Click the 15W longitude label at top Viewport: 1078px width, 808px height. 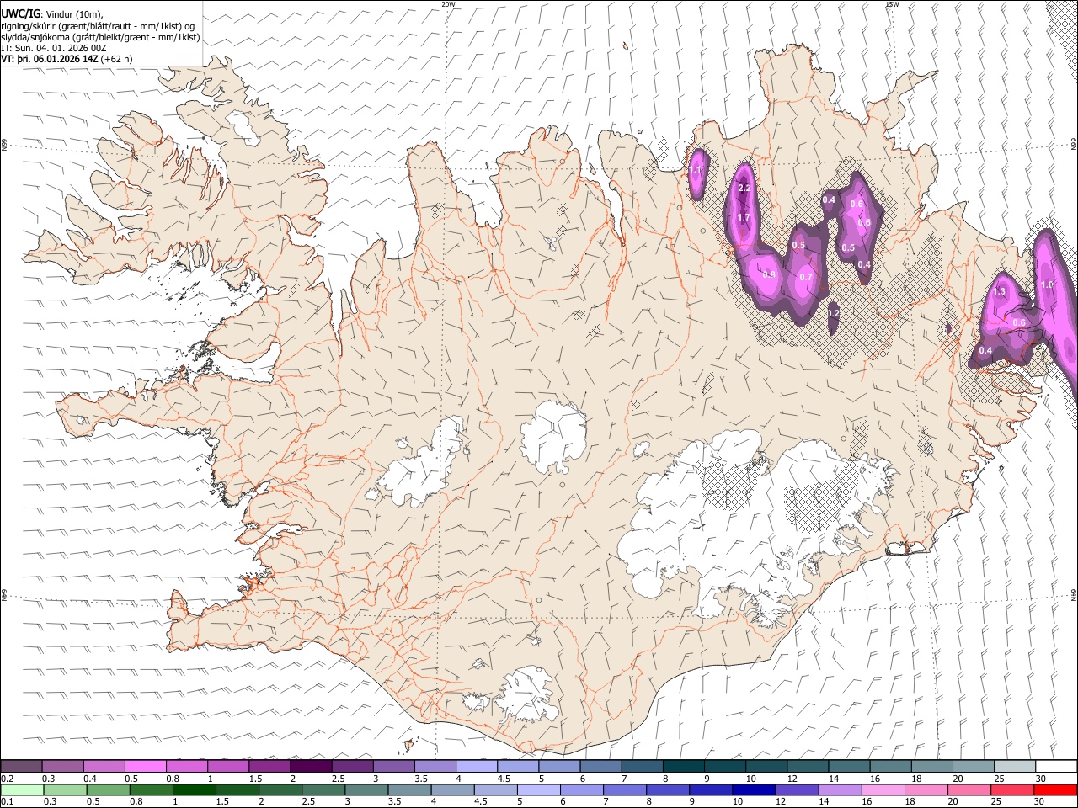coord(892,4)
